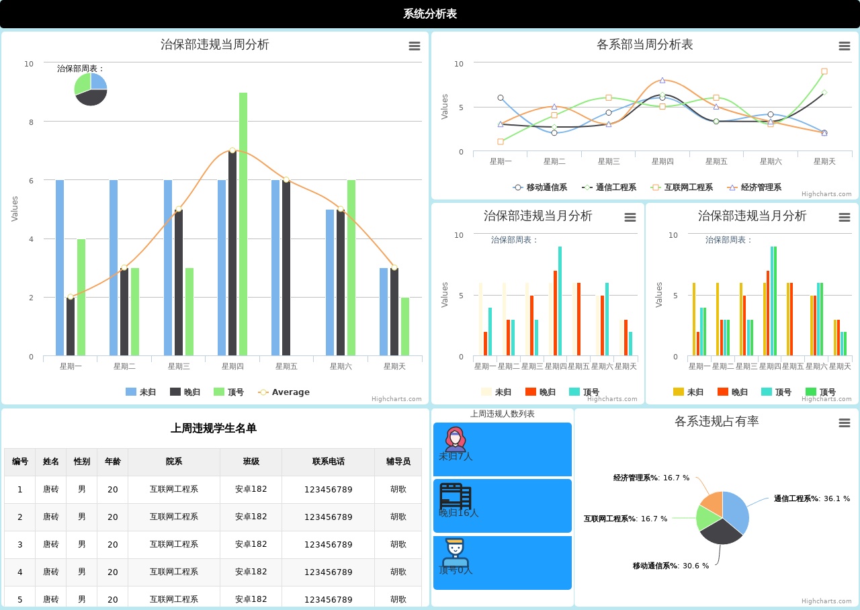
Task: Click the girl avatar icon above 未归7人
Action: 456,439
